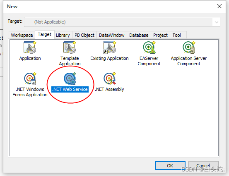Screen dimensions: 229x176
Task: Click the Template Application label text
Action: click(x=70, y=61)
